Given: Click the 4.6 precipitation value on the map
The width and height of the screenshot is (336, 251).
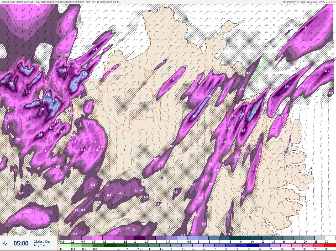Looking at the screenshot, I should (x=64, y=70).
